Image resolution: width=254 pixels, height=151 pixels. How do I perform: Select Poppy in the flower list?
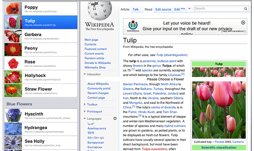coord(41,9)
